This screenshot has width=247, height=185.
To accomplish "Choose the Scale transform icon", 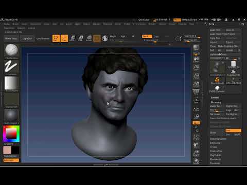I will click(x=80, y=39).
